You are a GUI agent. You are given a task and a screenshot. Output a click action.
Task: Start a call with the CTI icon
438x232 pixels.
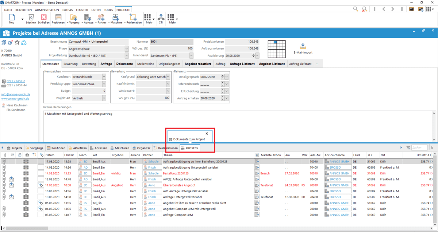point(161,18)
